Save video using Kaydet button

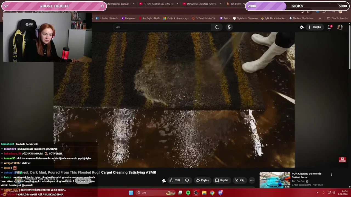[222, 180]
